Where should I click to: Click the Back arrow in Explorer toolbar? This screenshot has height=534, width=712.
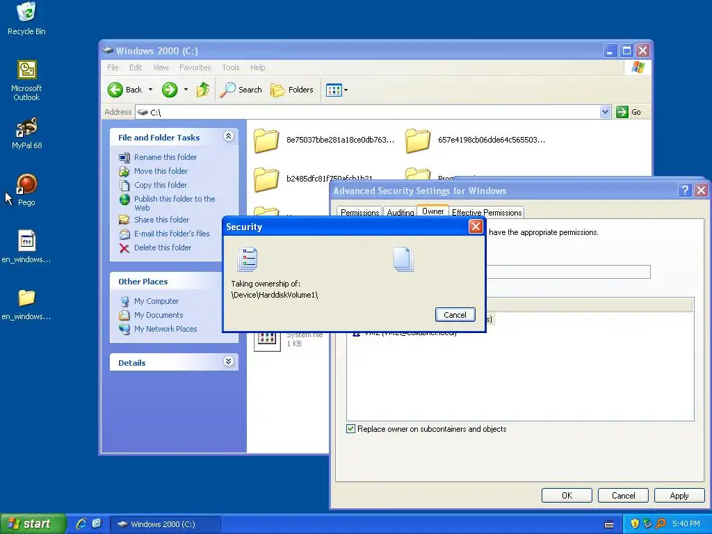pyautogui.click(x=125, y=90)
